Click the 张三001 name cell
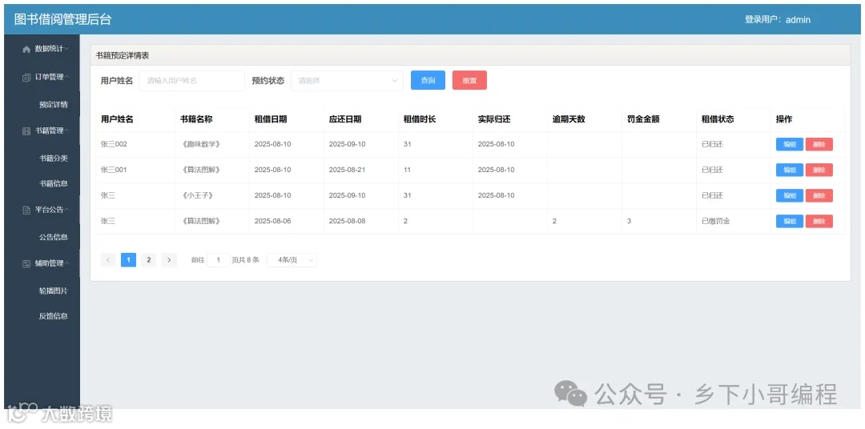 (115, 170)
